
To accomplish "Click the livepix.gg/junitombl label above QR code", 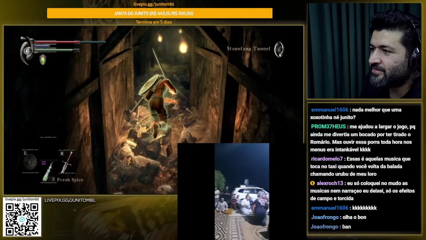I will [x=22, y=199].
